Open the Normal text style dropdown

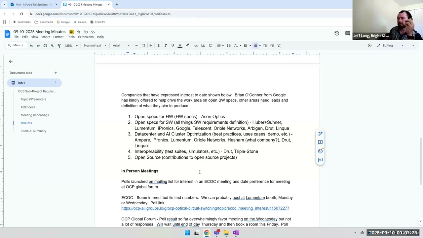(x=95, y=46)
